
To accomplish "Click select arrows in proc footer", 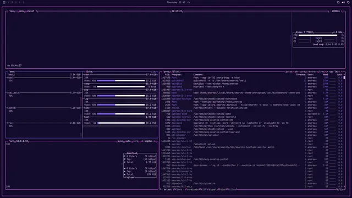I will pos(167,189).
